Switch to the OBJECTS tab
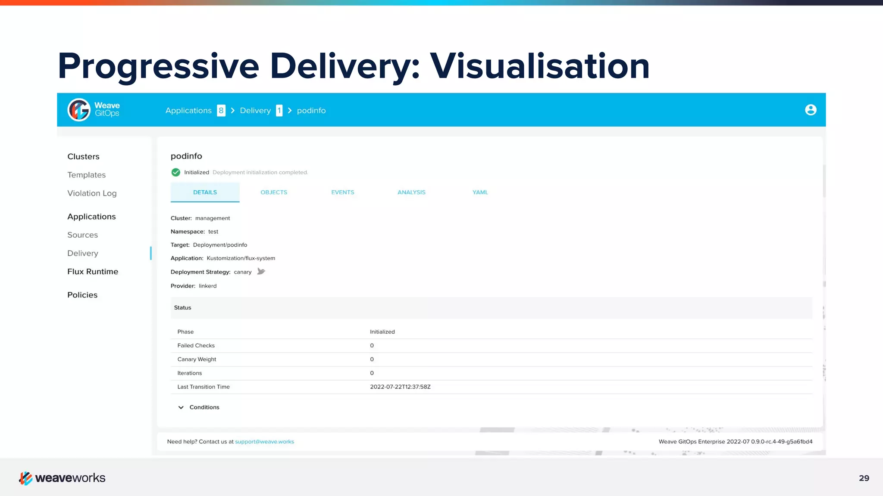Screen dimensions: 883x496 [274, 192]
